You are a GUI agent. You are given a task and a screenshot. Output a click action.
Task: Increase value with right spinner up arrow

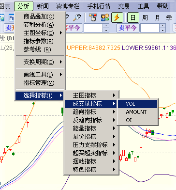coord(162,26)
